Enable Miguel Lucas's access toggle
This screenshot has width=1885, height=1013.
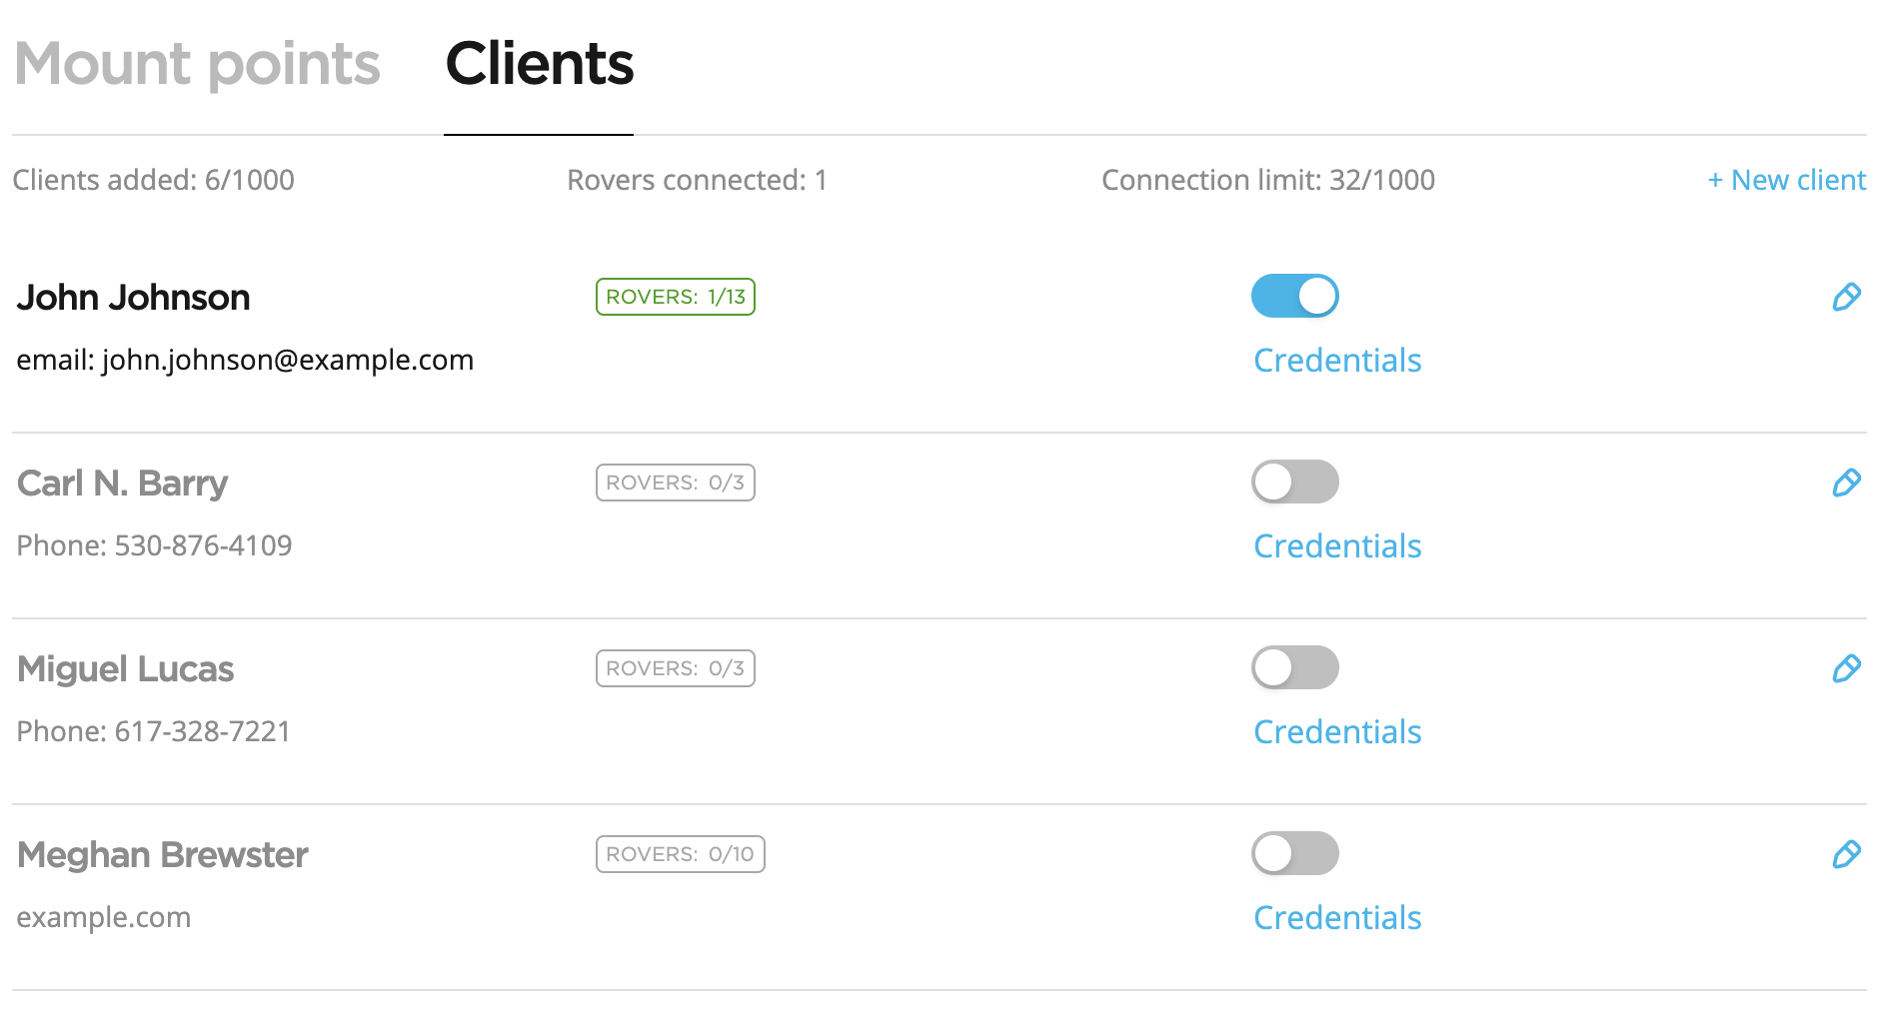(1294, 667)
